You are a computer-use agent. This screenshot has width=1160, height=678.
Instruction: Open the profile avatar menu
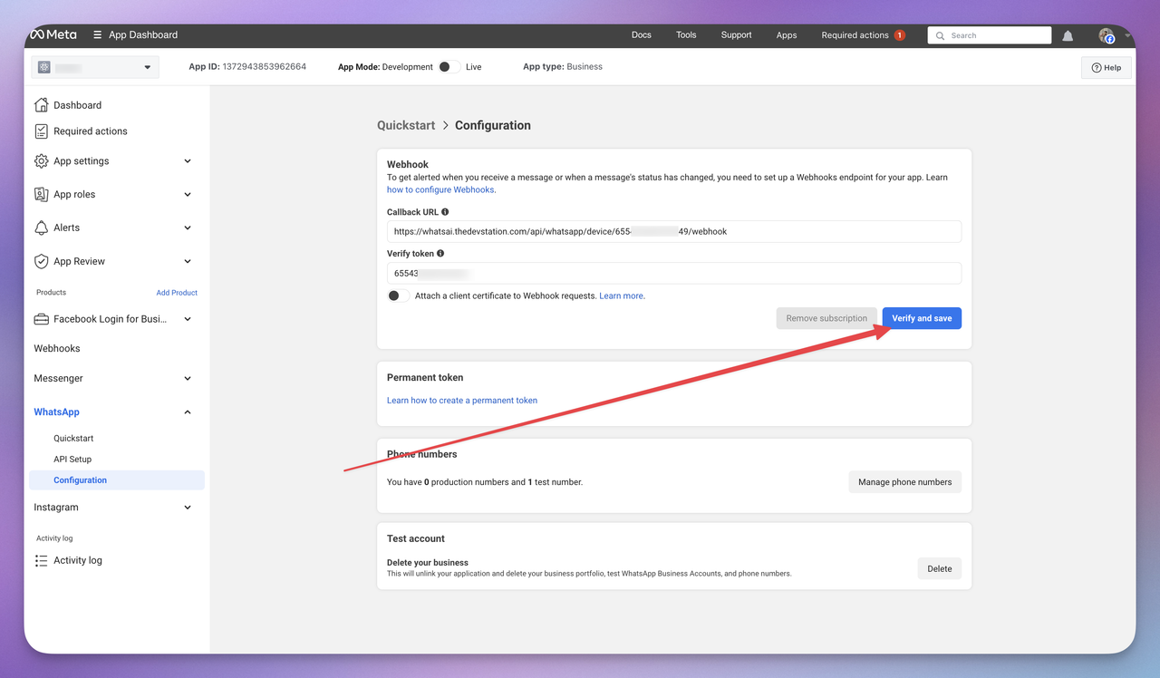tap(1107, 35)
